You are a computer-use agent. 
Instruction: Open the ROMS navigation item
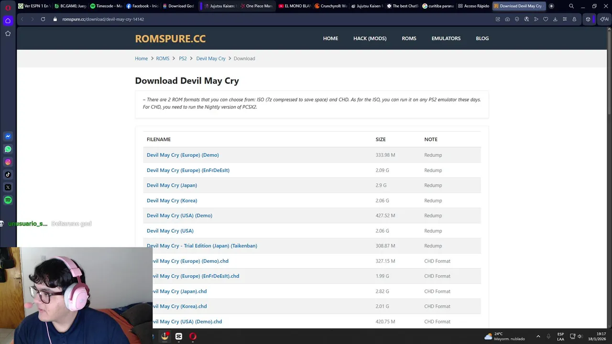pos(409,38)
